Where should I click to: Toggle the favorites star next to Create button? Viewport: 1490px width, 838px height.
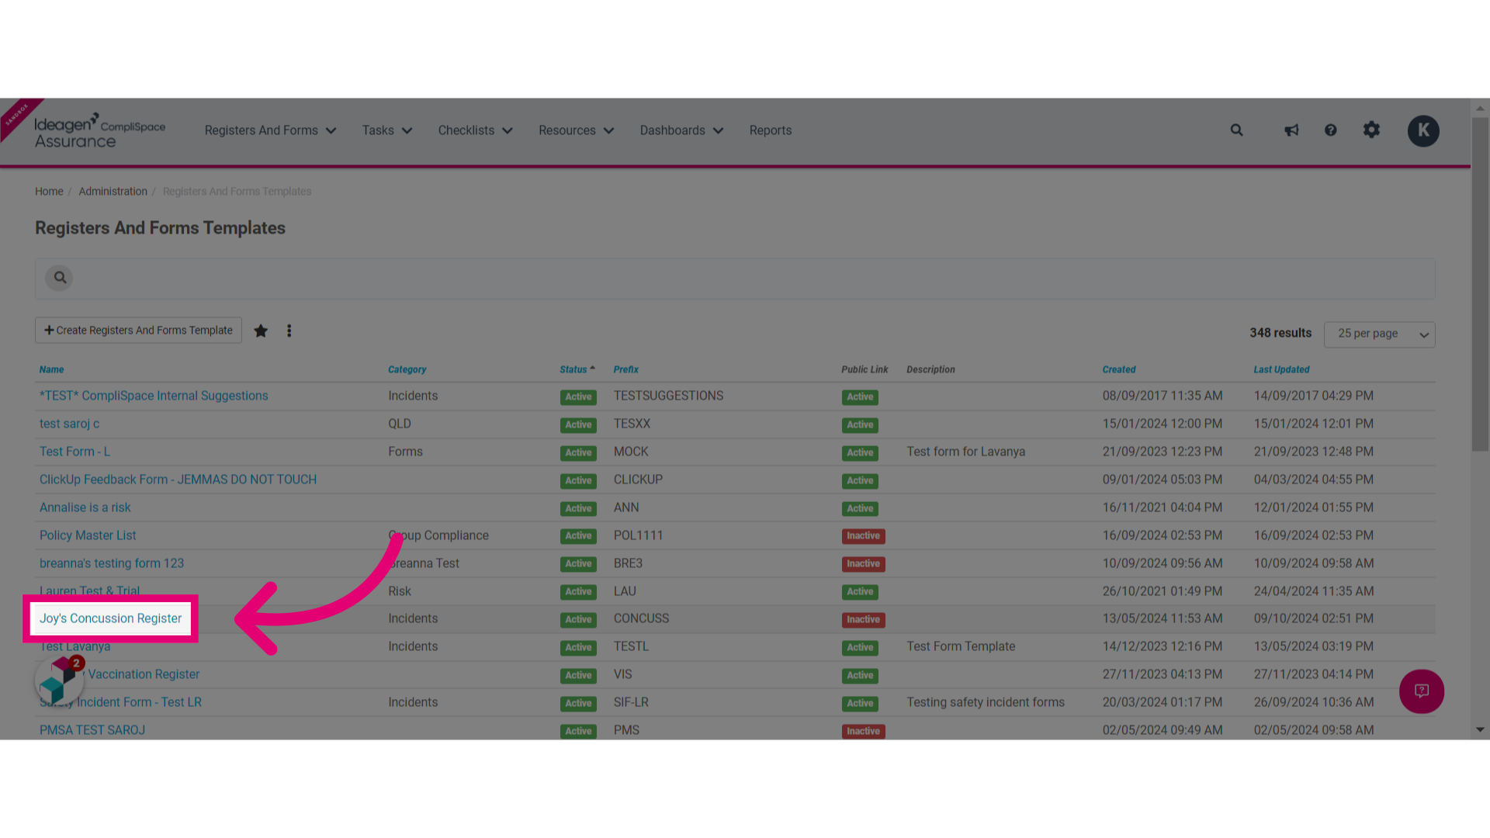click(261, 330)
